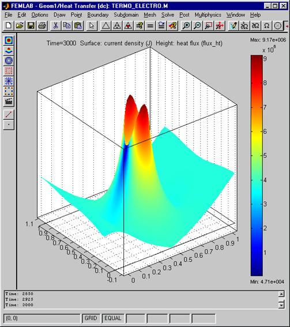Expand the Mesh menu
290x327 pixels.
click(x=150, y=15)
